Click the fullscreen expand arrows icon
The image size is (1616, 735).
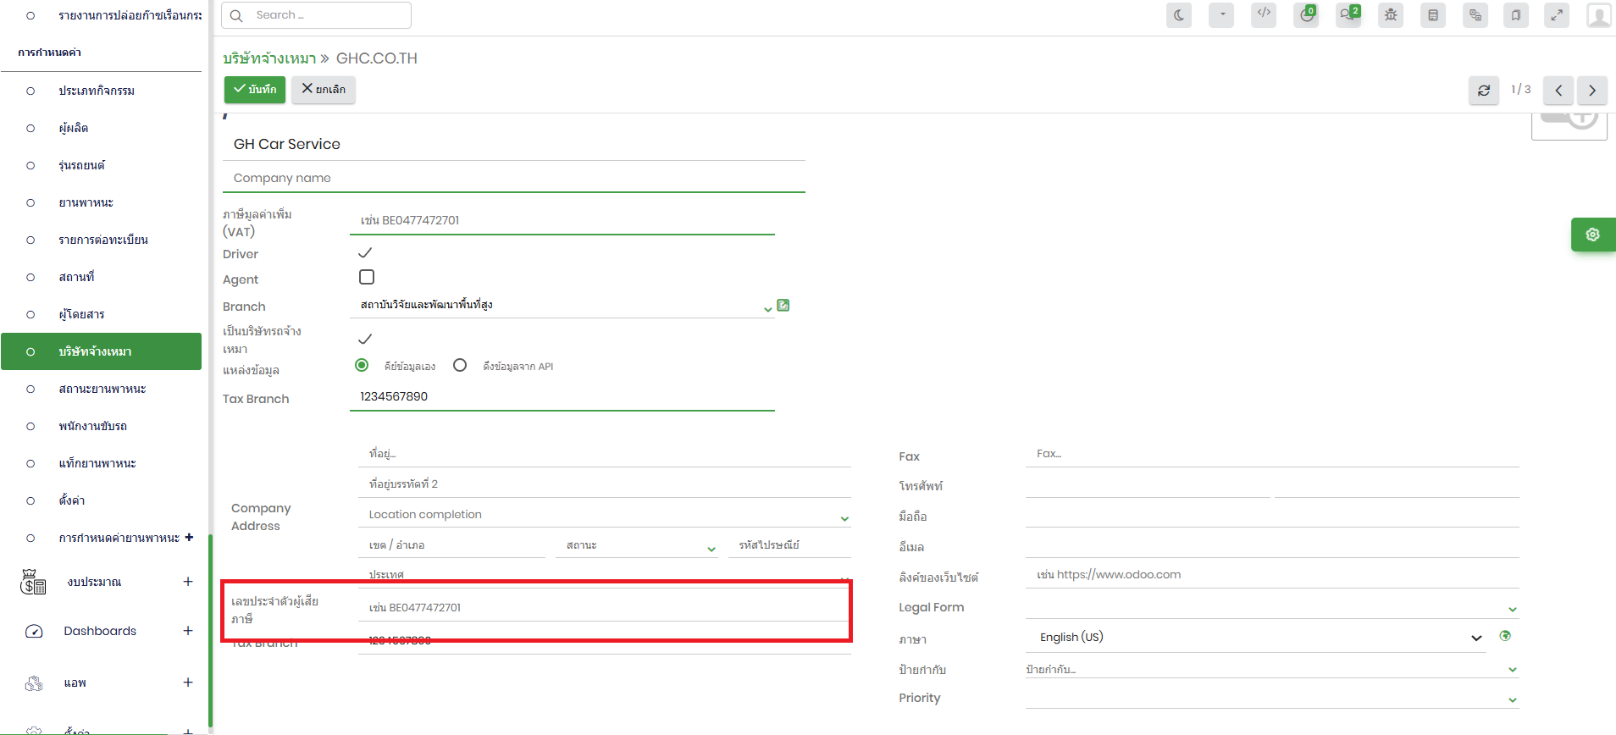coord(1557,15)
